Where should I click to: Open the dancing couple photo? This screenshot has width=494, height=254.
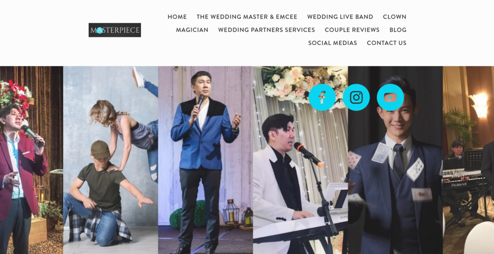coord(110,160)
